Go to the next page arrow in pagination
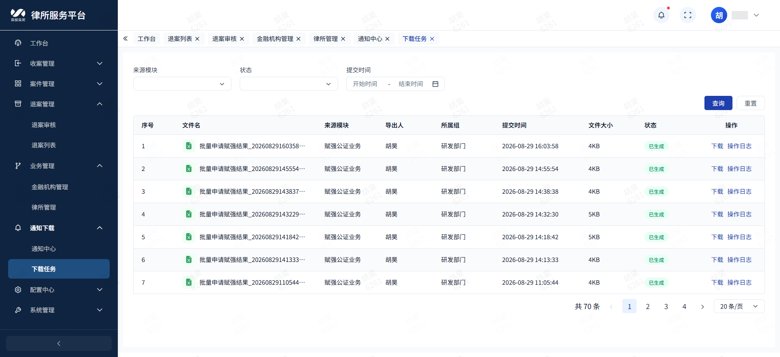This screenshot has height=357, width=780. [x=702, y=307]
